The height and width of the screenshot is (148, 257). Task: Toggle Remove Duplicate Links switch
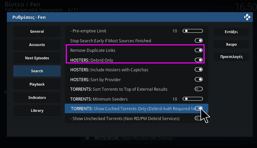coord(199,50)
